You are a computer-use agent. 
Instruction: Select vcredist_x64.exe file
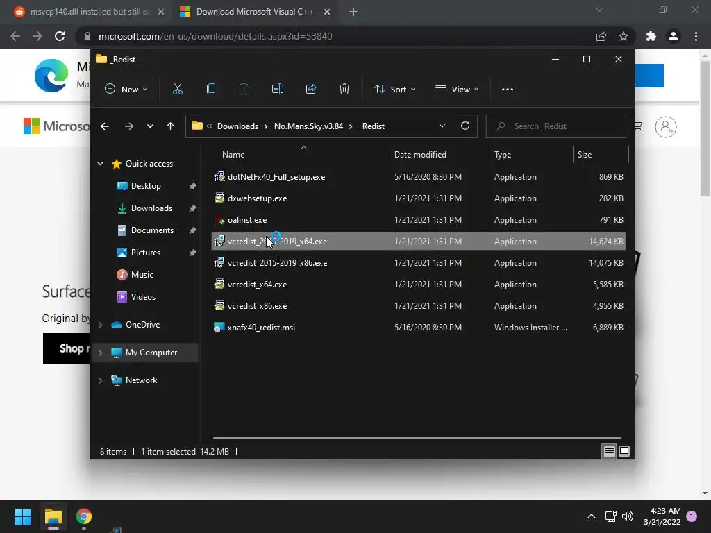[419, 285]
